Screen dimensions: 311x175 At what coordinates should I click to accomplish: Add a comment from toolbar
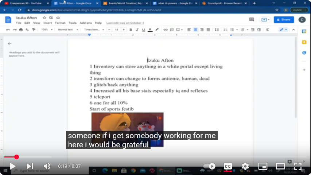click(172, 30)
